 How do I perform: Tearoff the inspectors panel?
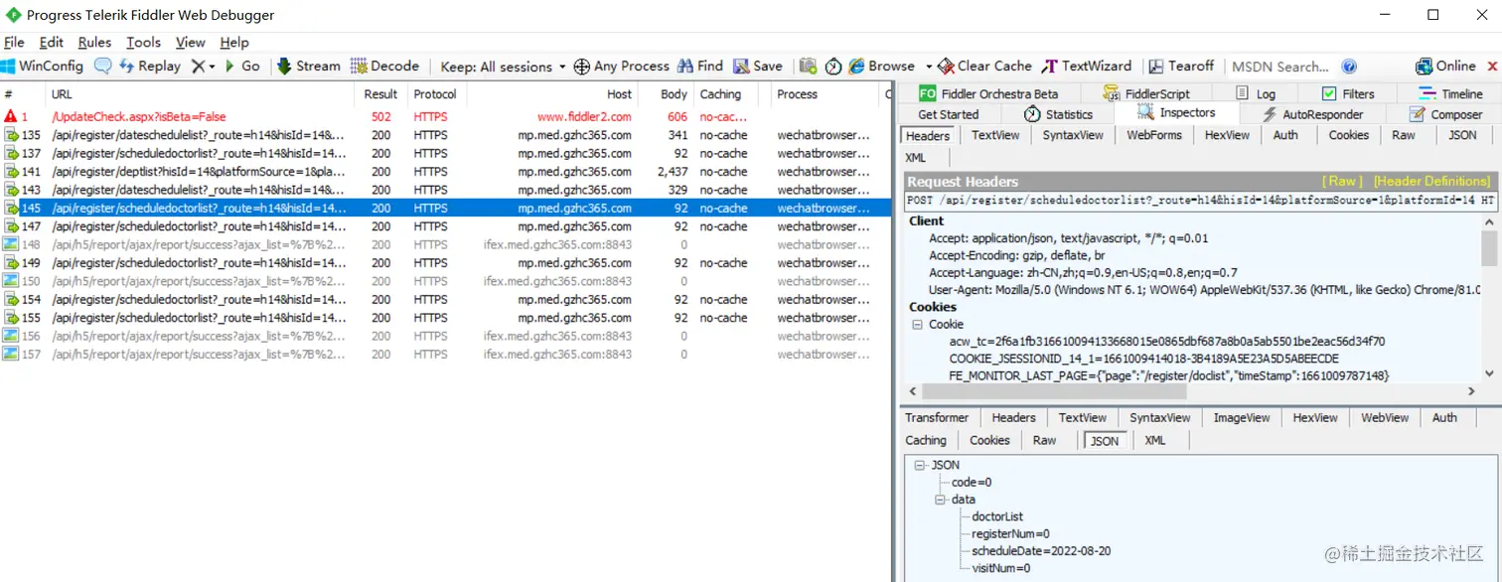pos(1181,66)
